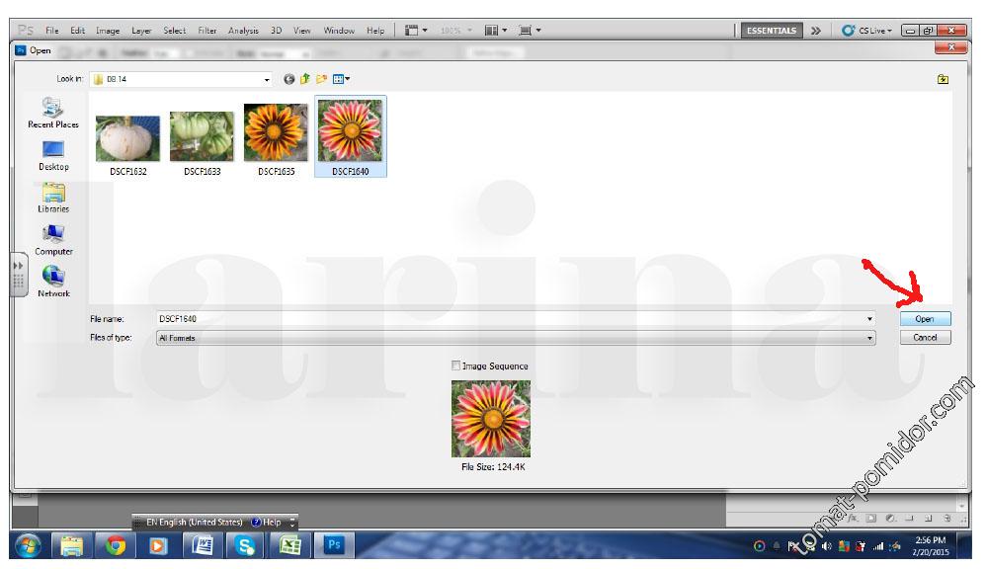
Task: Open the Layer menu
Action: (141, 31)
